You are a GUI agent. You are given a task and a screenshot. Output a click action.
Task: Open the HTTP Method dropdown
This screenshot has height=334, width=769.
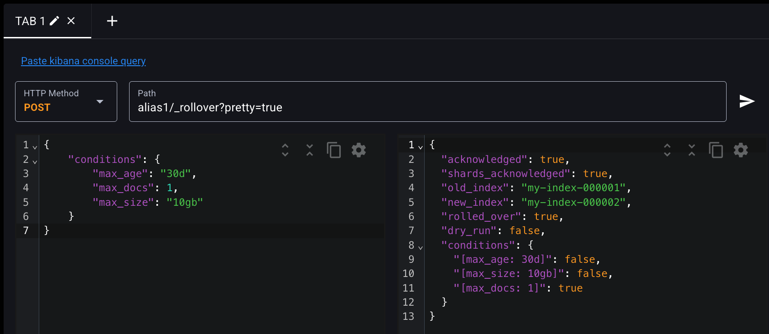[x=66, y=101]
